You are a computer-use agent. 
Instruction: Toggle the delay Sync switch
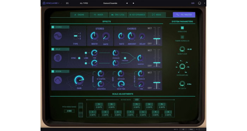tap(79, 58)
